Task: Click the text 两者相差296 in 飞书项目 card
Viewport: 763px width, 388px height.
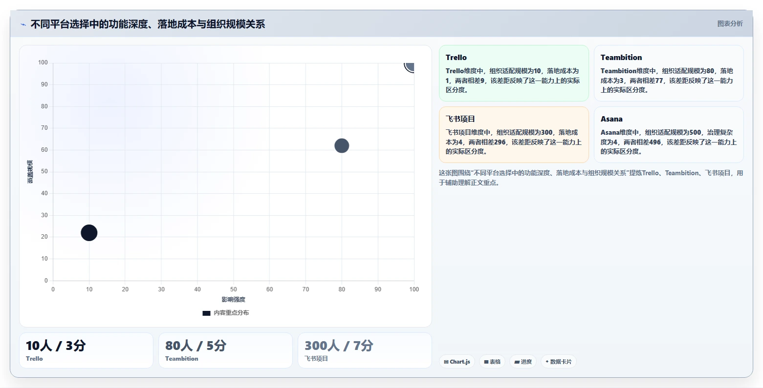Action: (x=487, y=142)
